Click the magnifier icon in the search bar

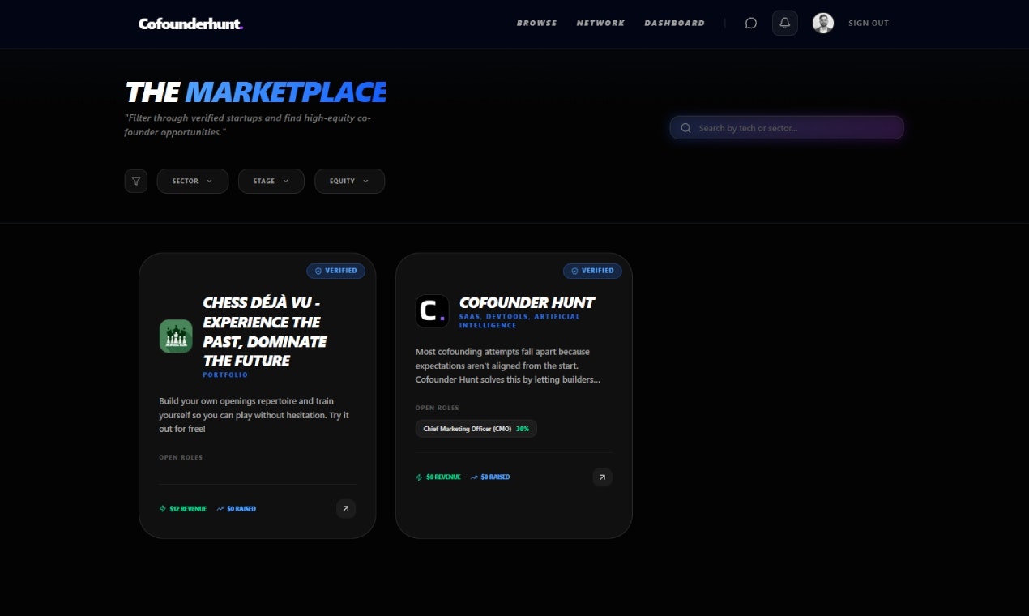[x=685, y=127]
